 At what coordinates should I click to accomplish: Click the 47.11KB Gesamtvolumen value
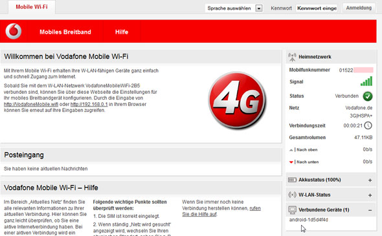click(x=363, y=138)
